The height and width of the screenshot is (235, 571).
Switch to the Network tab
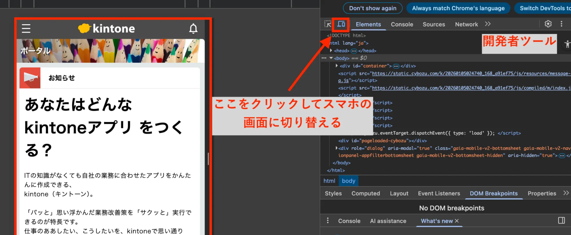point(466,25)
